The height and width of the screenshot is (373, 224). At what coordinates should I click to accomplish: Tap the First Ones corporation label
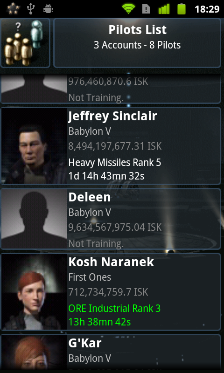(x=90, y=277)
